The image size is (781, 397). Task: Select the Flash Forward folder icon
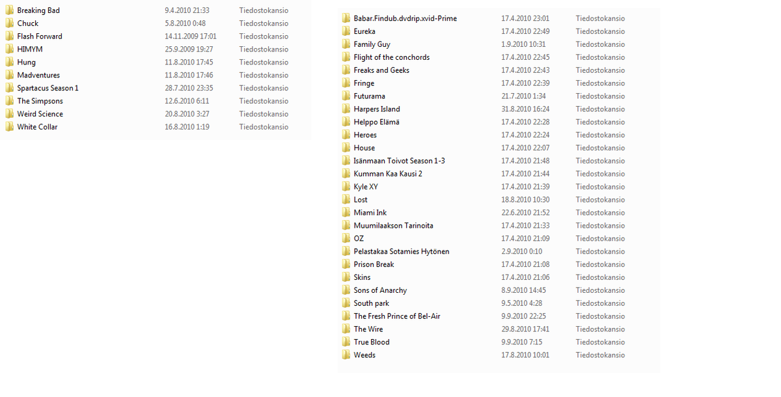10,36
